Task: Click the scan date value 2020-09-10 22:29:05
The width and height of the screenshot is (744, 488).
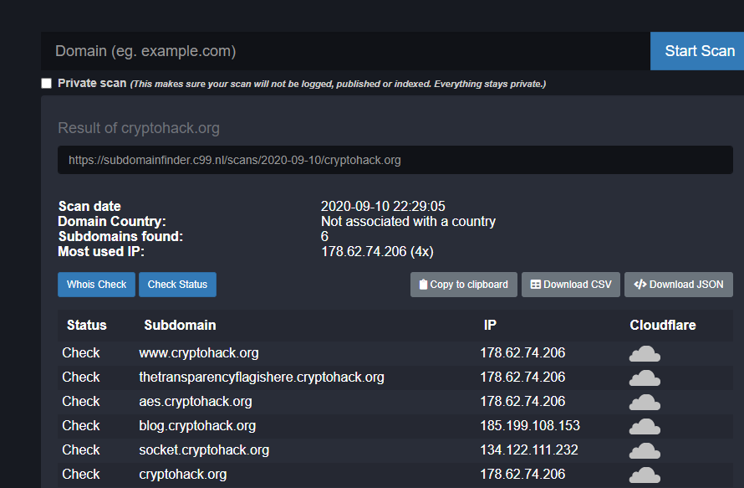Action: pyautogui.click(x=383, y=206)
